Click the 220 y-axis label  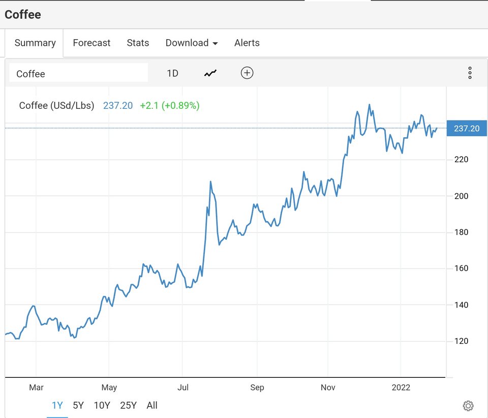click(461, 160)
